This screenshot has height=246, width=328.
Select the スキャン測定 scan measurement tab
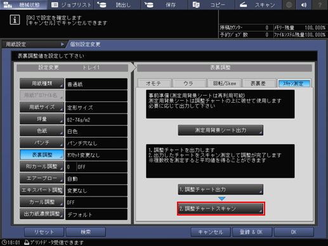click(294, 83)
